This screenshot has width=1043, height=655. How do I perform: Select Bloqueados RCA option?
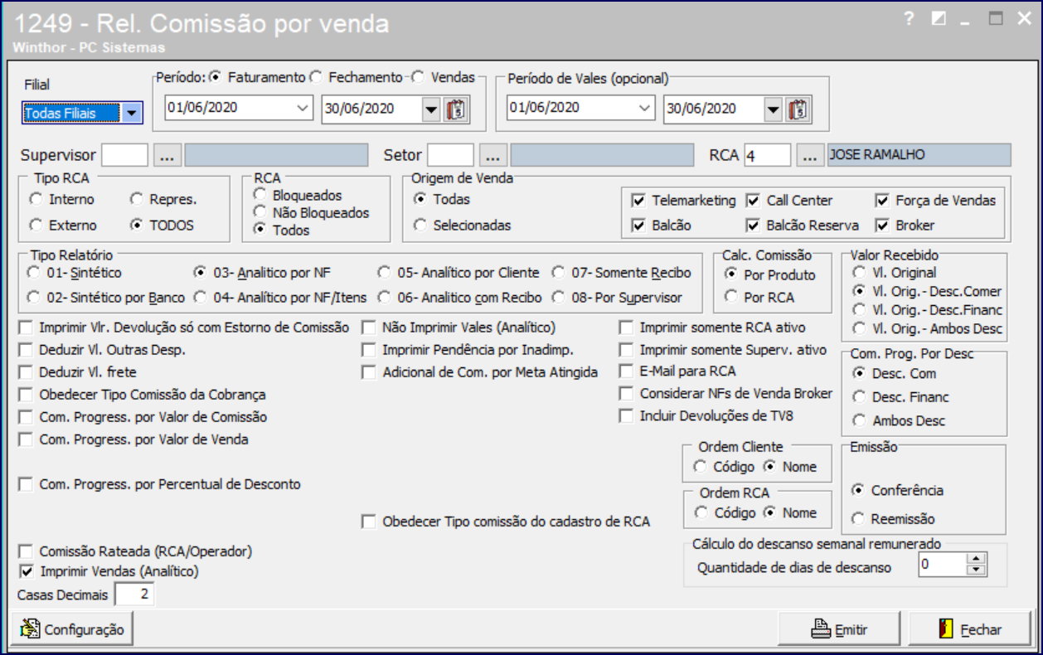coord(260,196)
